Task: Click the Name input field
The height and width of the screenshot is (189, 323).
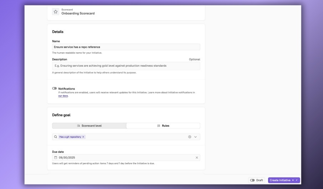Action: pyautogui.click(x=126, y=47)
